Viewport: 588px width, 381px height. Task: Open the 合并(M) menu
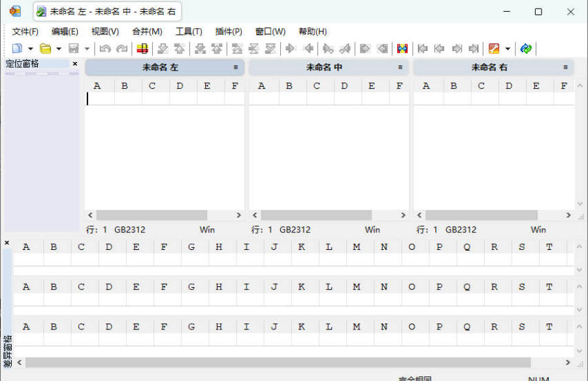[x=147, y=31]
